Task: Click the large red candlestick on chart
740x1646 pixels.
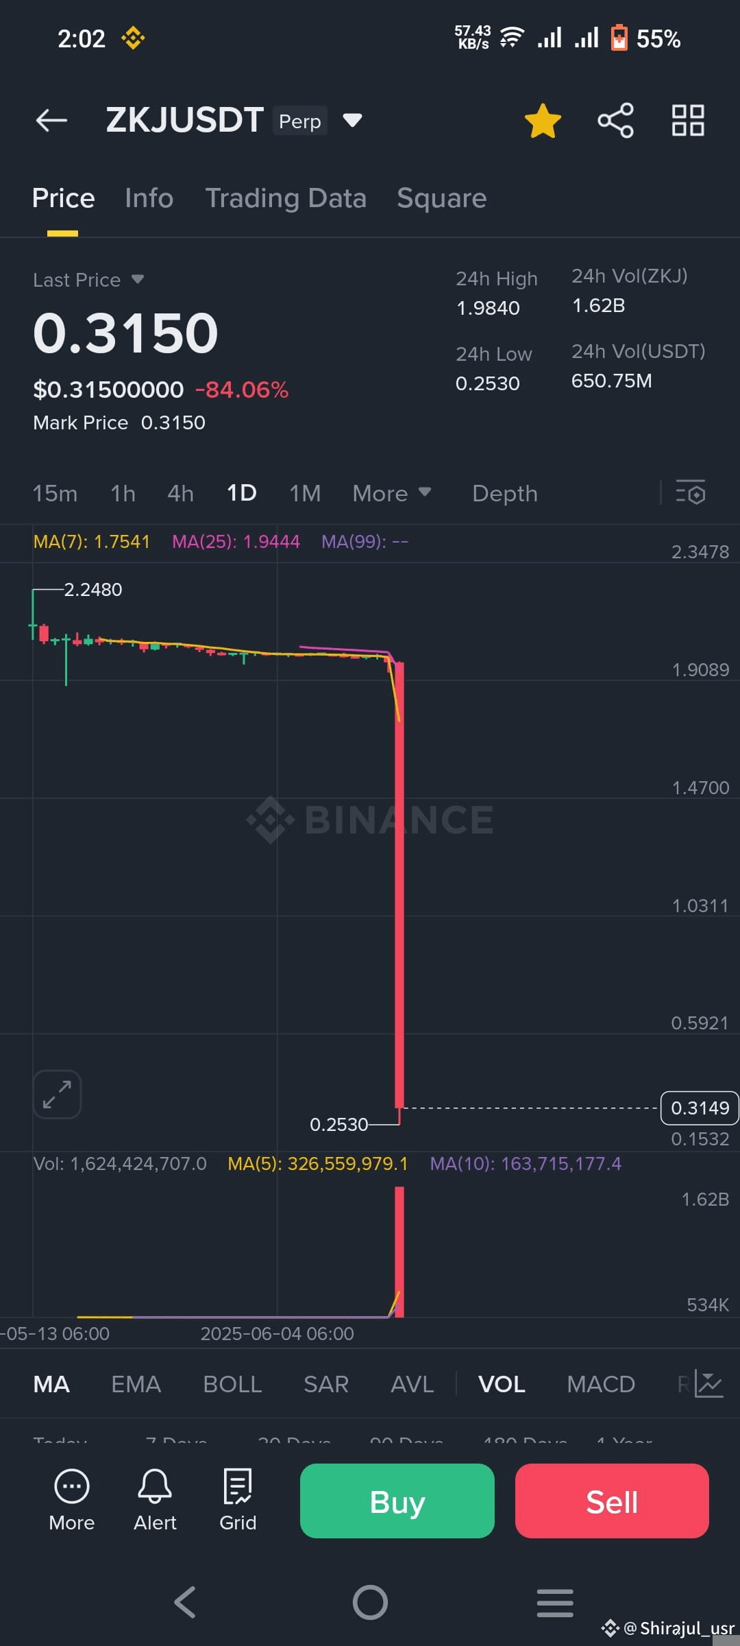Action: (399, 885)
